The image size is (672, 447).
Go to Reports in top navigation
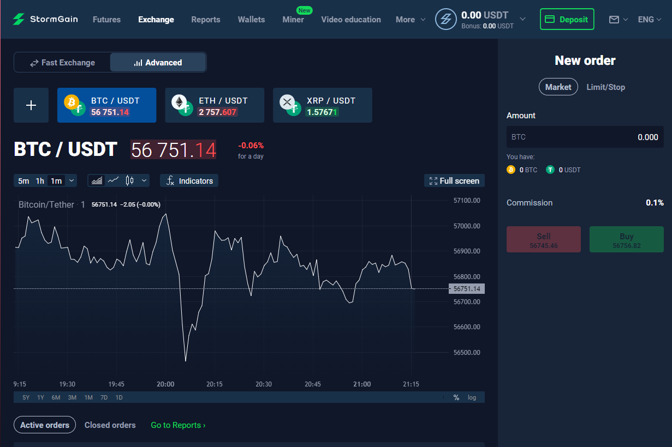(206, 20)
